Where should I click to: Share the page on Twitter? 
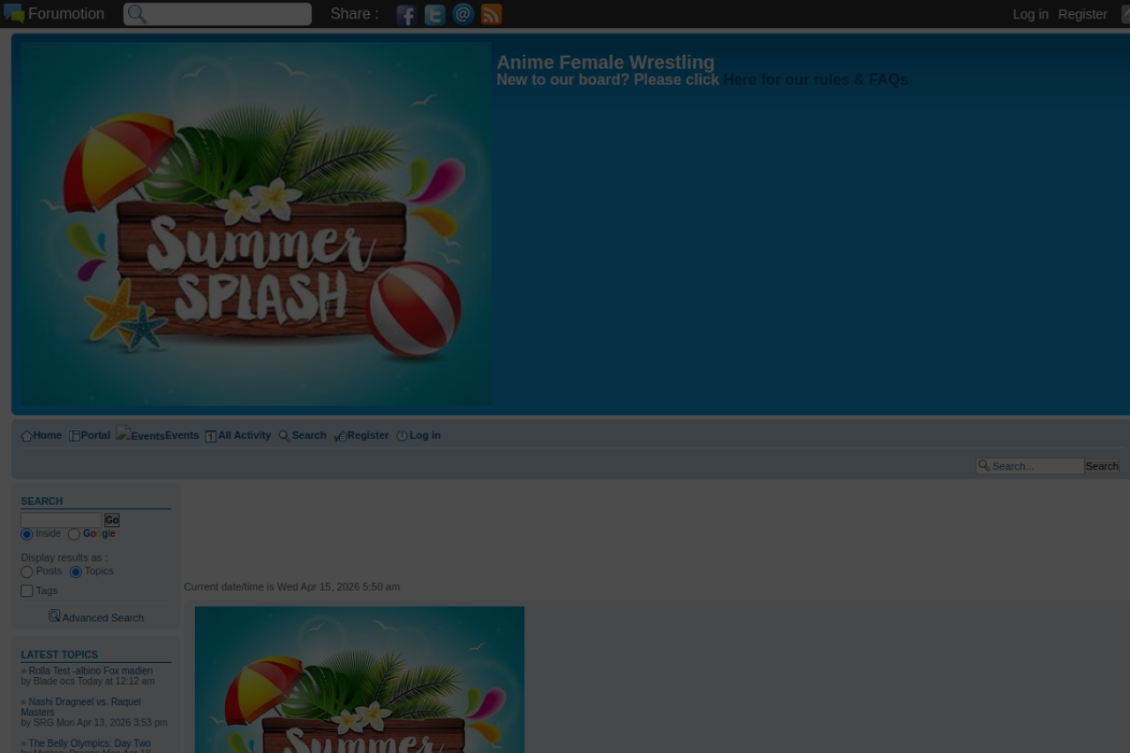[434, 14]
